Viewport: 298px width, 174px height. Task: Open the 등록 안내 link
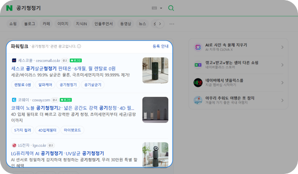(161, 46)
